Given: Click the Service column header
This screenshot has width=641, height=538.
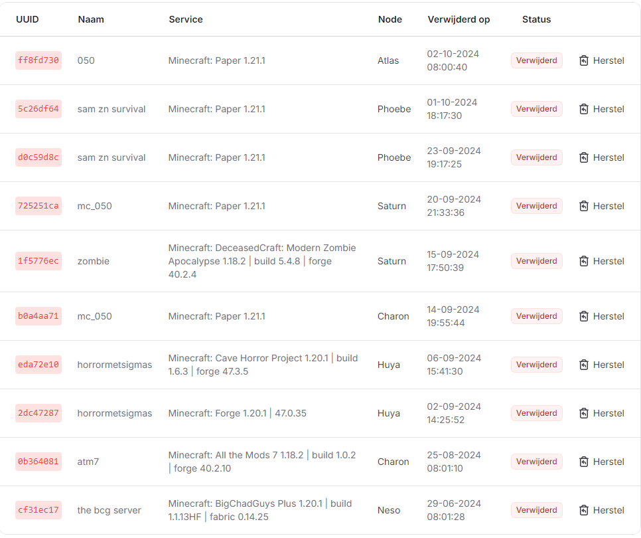Looking at the screenshot, I should click(x=186, y=19).
